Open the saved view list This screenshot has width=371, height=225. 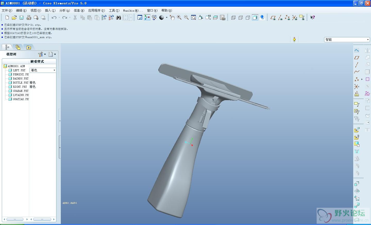tap(208, 18)
